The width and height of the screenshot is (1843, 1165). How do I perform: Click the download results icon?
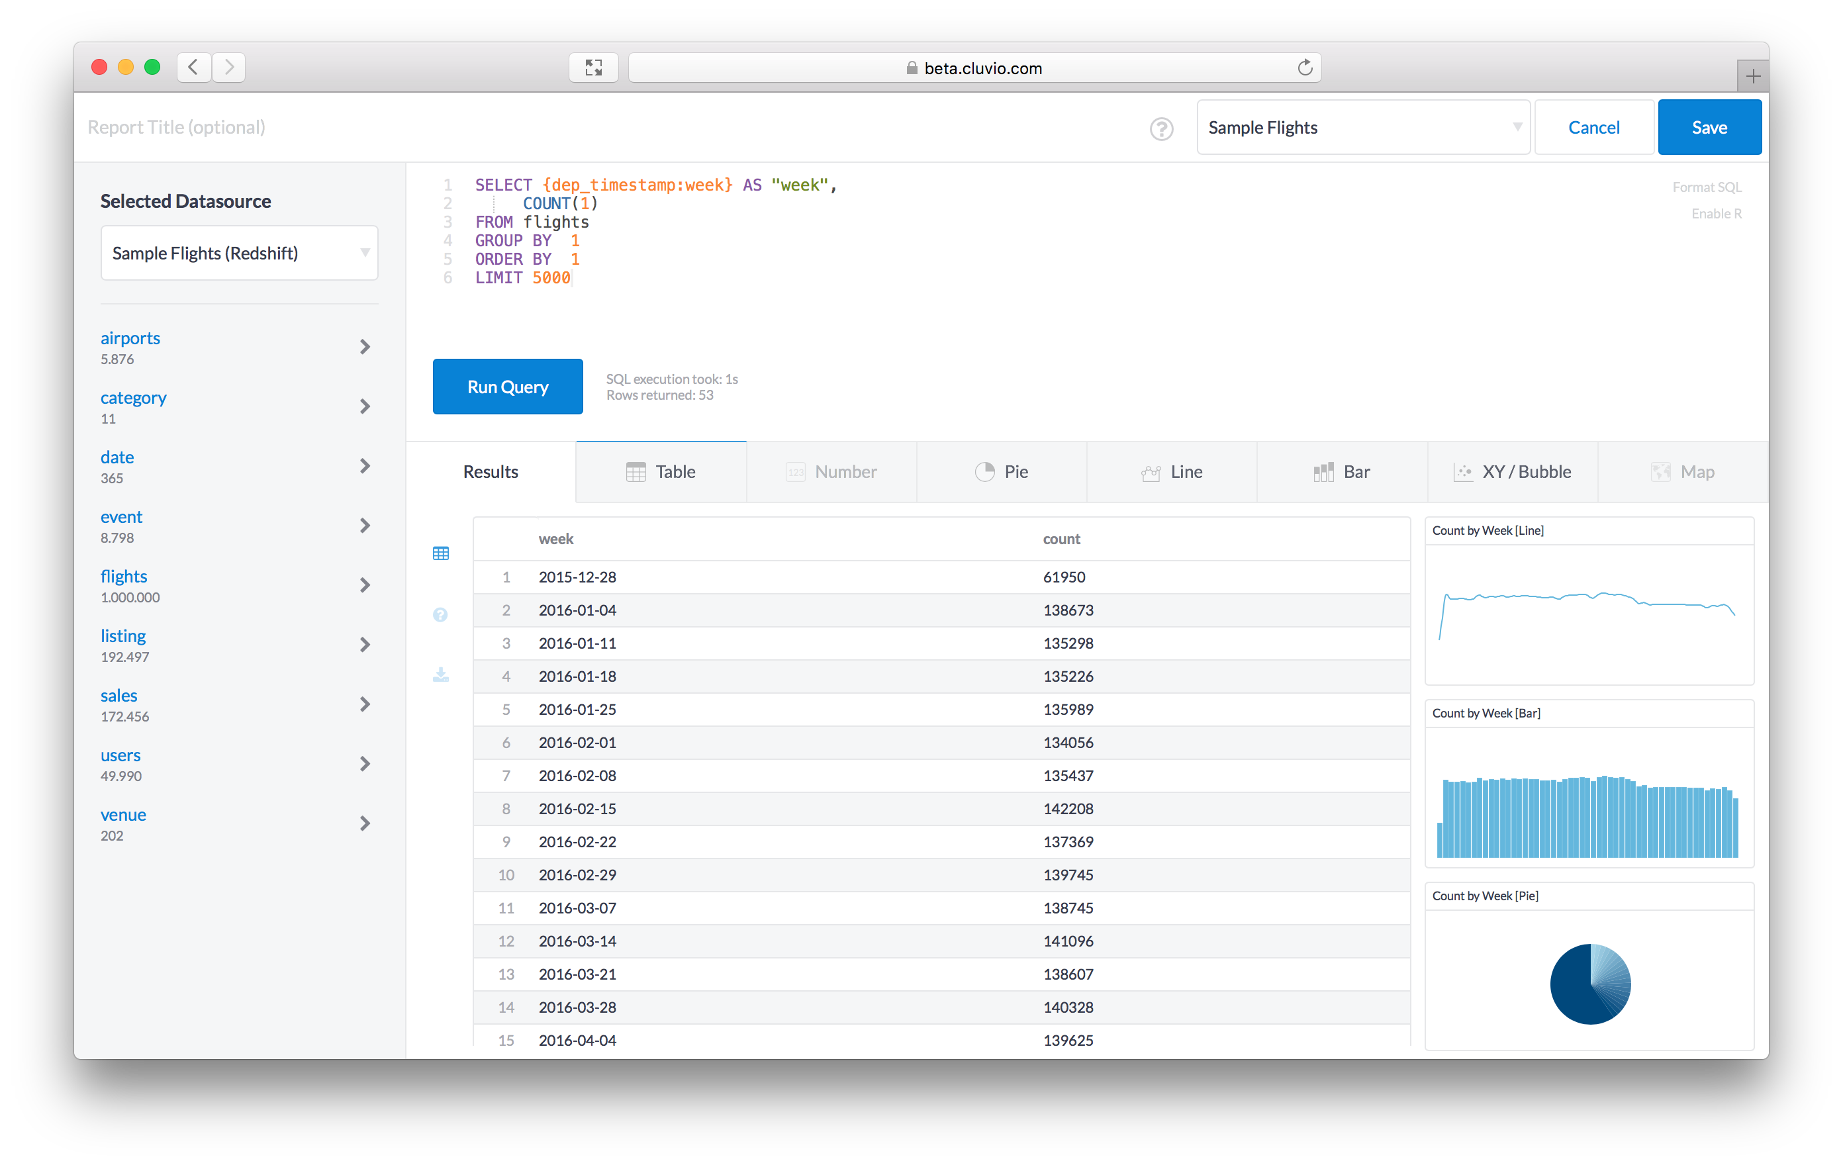[x=441, y=675]
